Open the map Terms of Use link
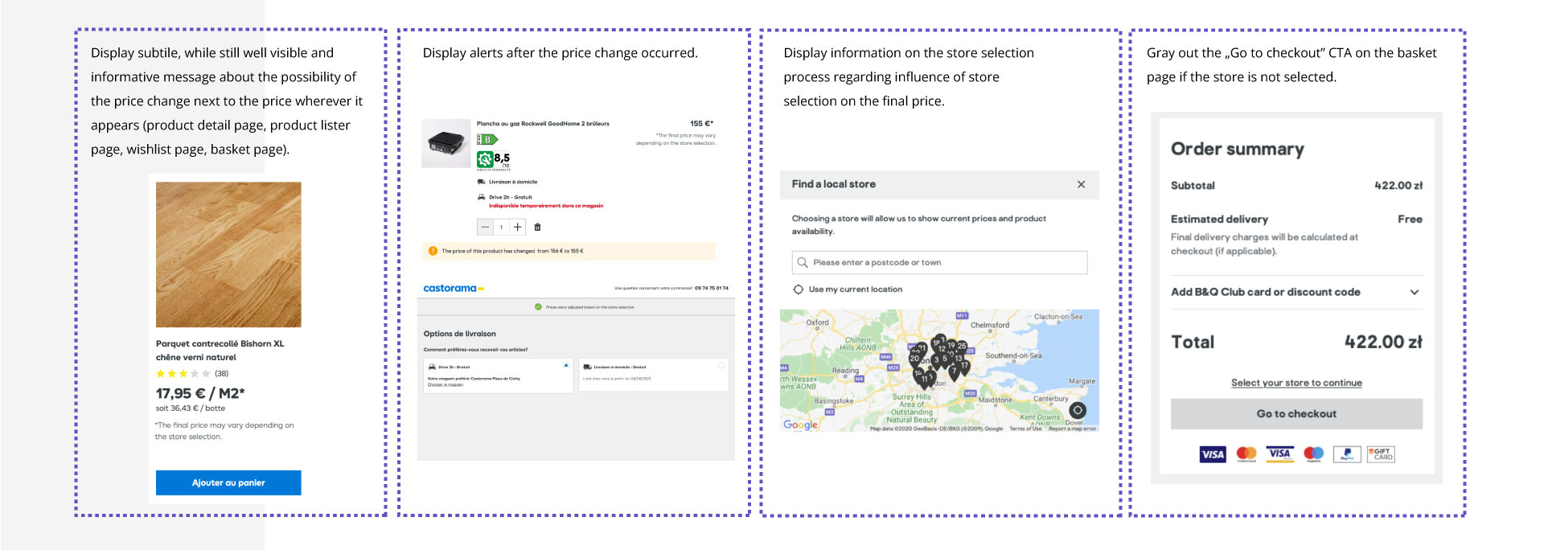Image resolution: width=1544 pixels, height=550 pixels. click(x=1025, y=429)
